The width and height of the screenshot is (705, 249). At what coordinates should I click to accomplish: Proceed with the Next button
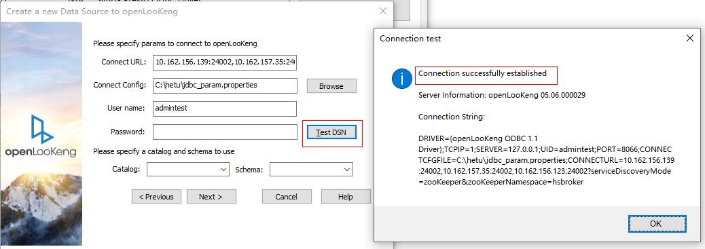click(211, 196)
